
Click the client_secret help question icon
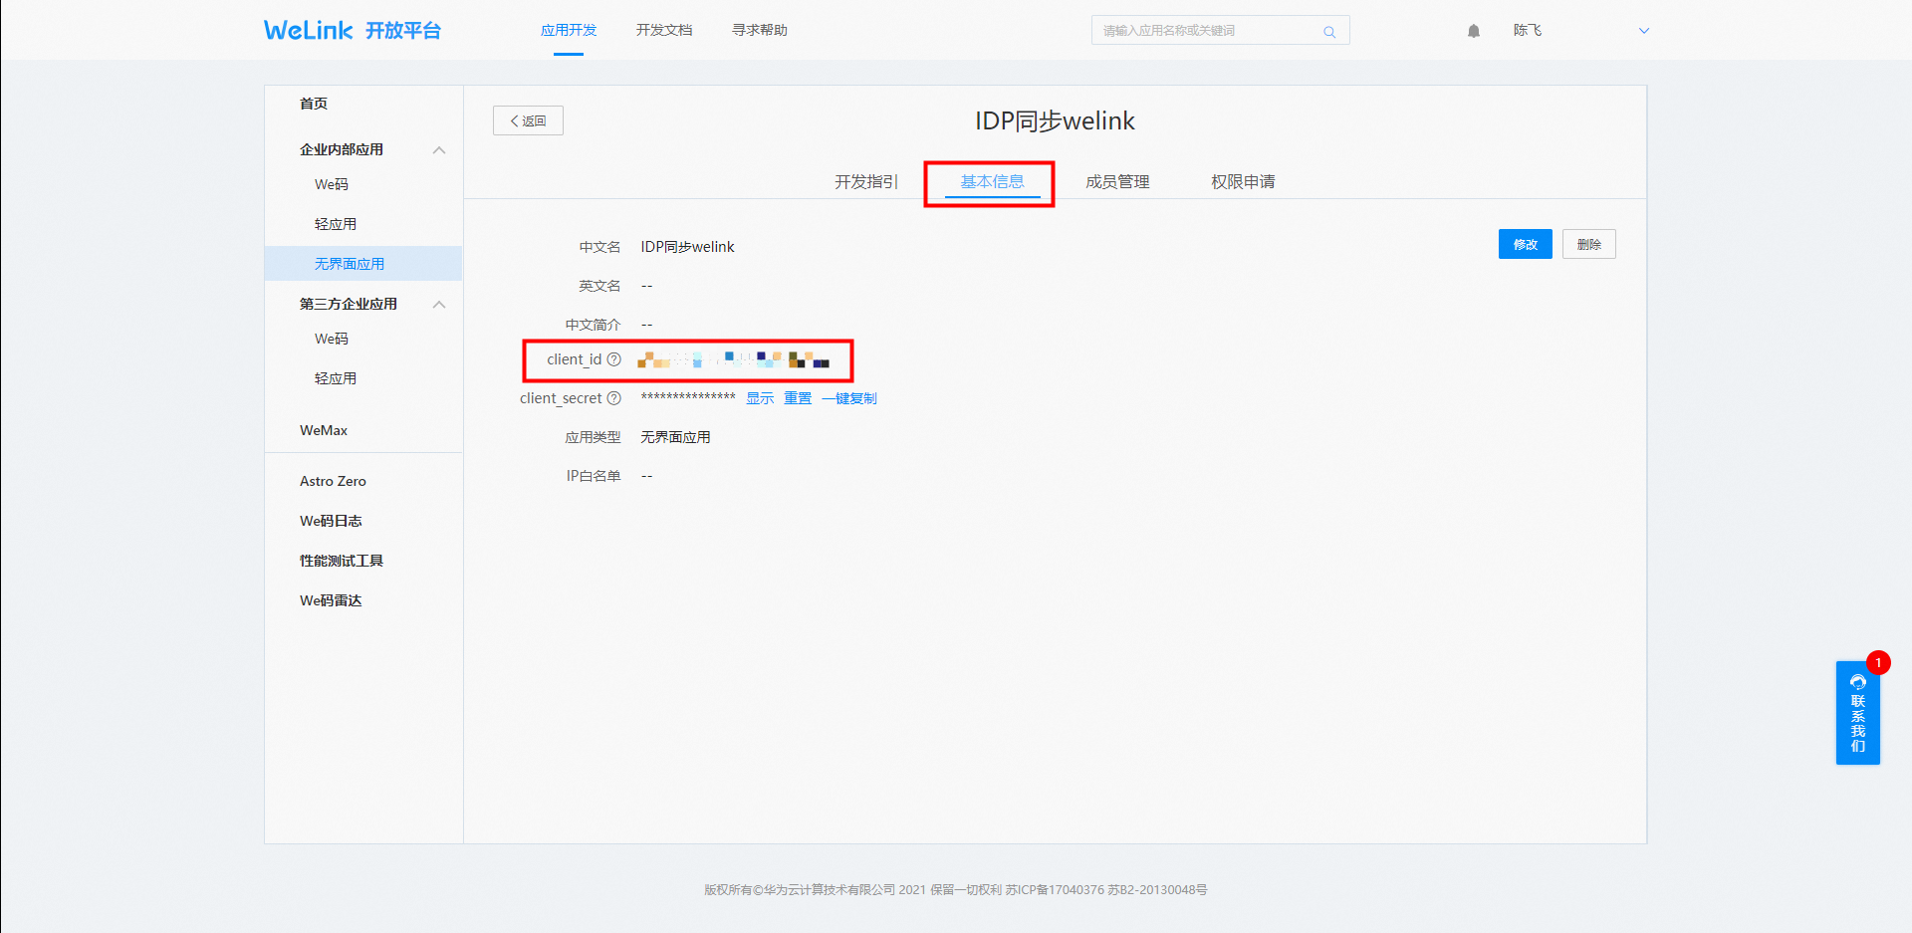[614, 398]
